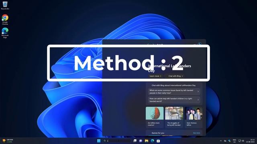The image size is (257, 144).
Task: Open the network and volume quick settings
Action: (x=241, y=141)
